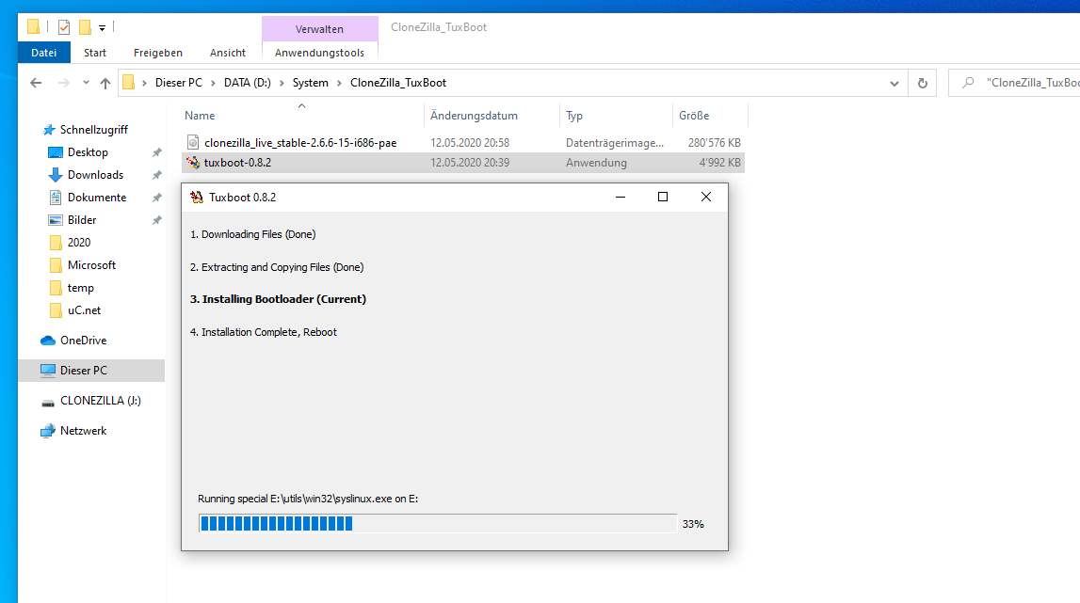The image size is (1080, 603).
Task: Open the quick access toolbar customize dropdown
Action: coord(102,27)
